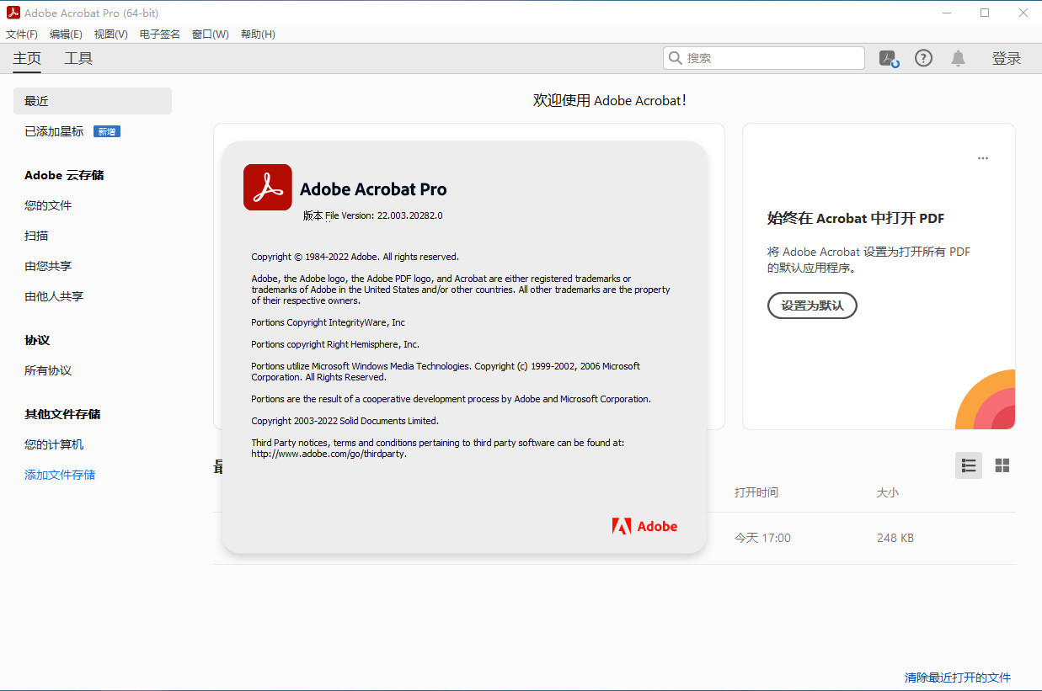Click the 添加文件存储 link

tap(60, 475)
